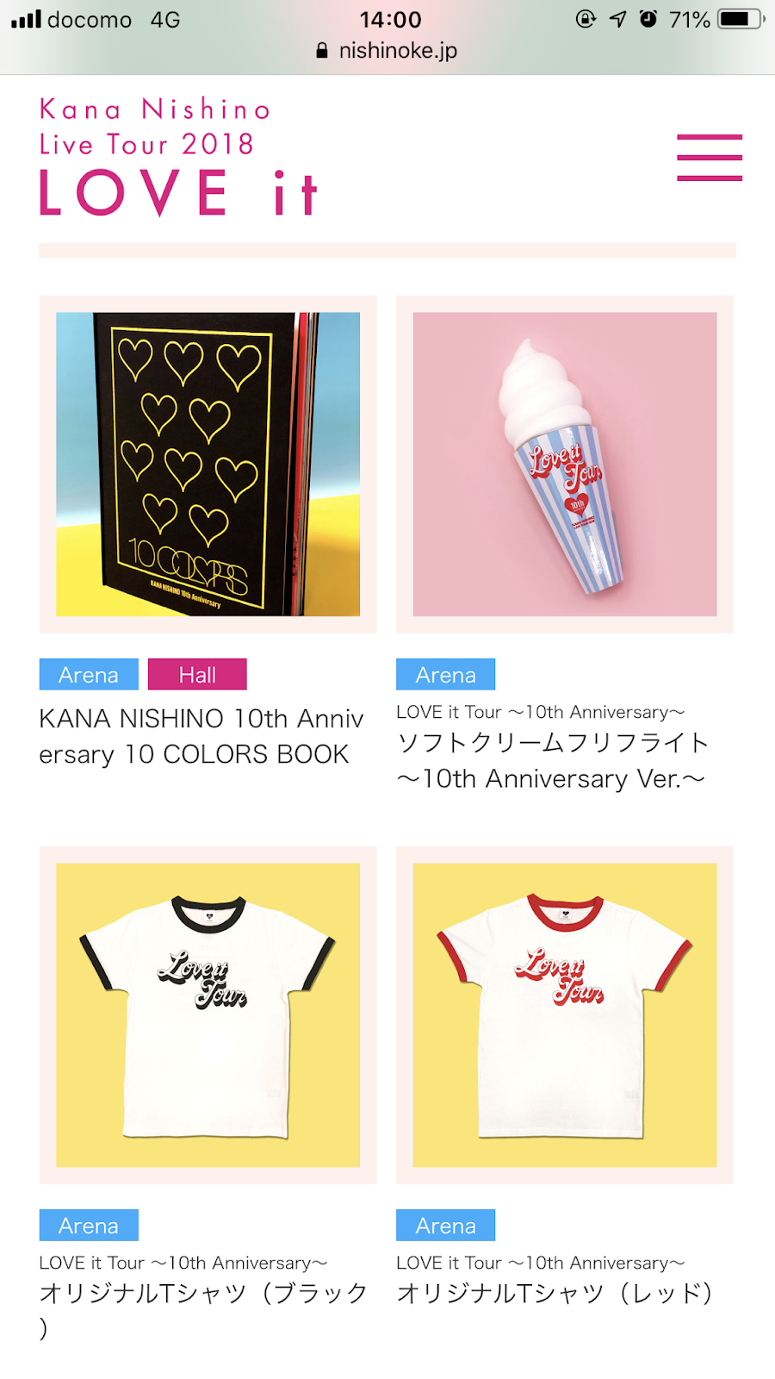The width and height of the screenshot is (775, 1379).
Task: Open the soft cream light product image
Action: coord(565,465)
